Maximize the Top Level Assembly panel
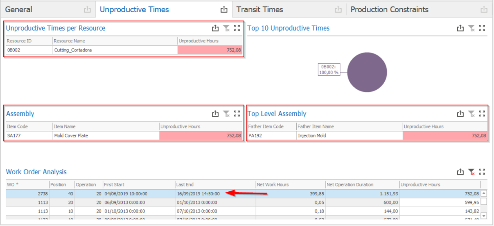This screenshot has width=494, height=226. tap(482, 114)
